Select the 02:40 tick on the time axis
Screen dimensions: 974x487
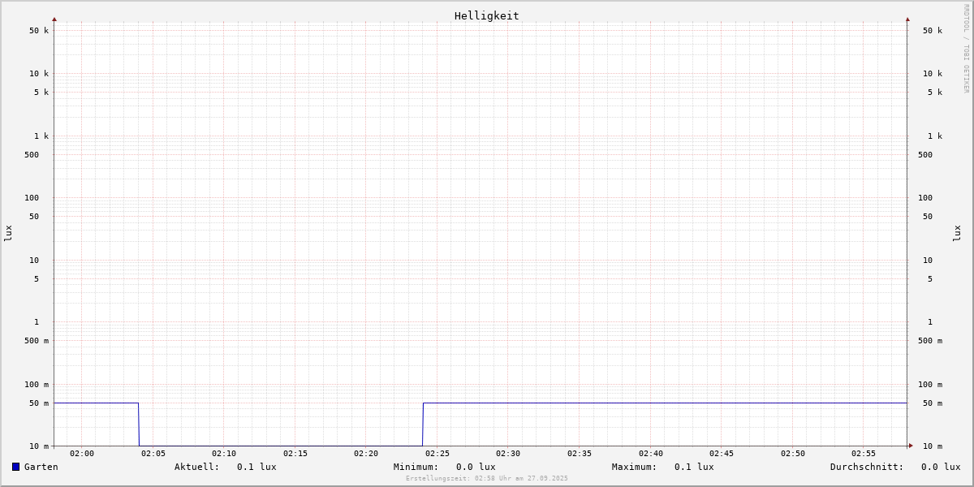click(x=650, y=454)
